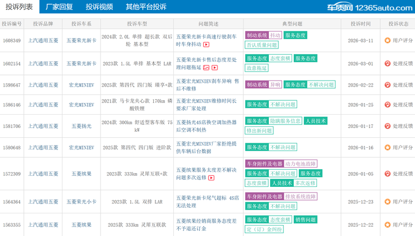Click star rating icon for complaint 1564364
Image resolution: width=415 pixels, height=236 pixels.
[x=387, y=202]
